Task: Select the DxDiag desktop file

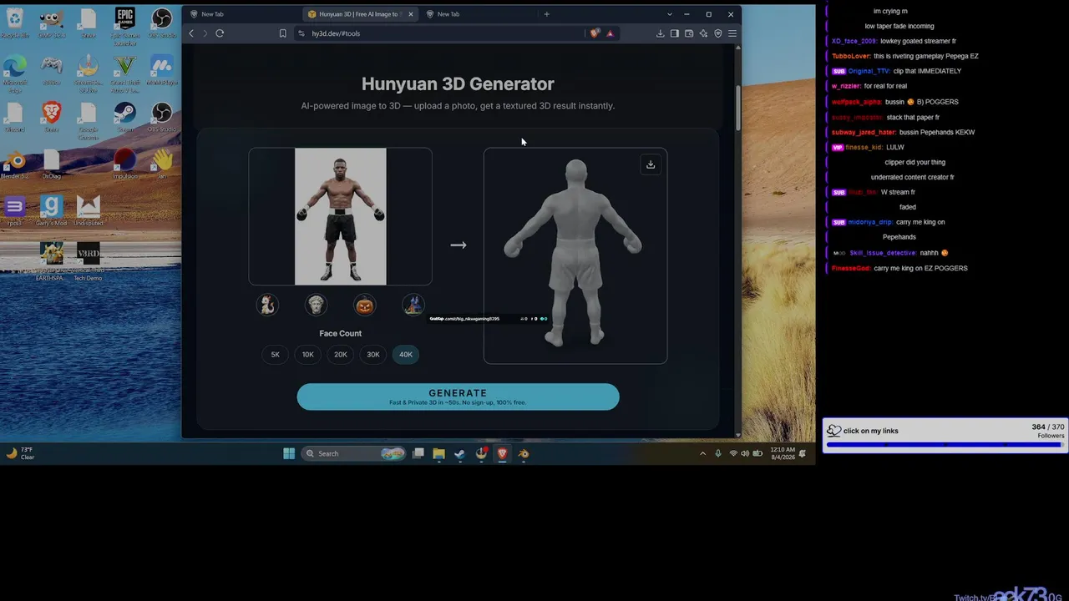Action: coord(52,163)
